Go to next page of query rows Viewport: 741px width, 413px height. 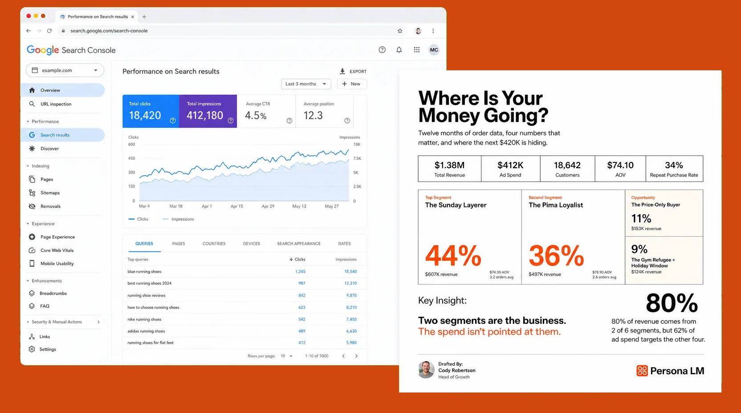pos(356,356)
